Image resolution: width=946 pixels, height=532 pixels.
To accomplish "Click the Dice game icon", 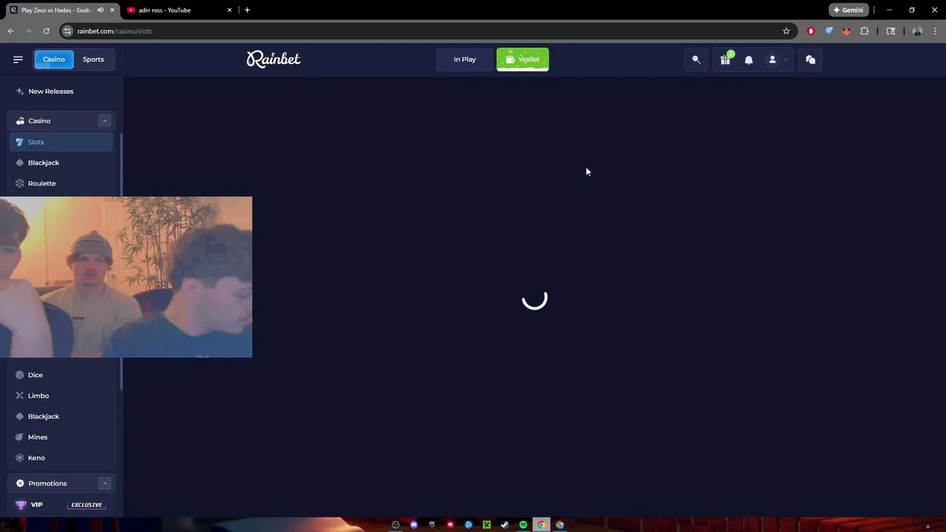I will tap(20, 375).
